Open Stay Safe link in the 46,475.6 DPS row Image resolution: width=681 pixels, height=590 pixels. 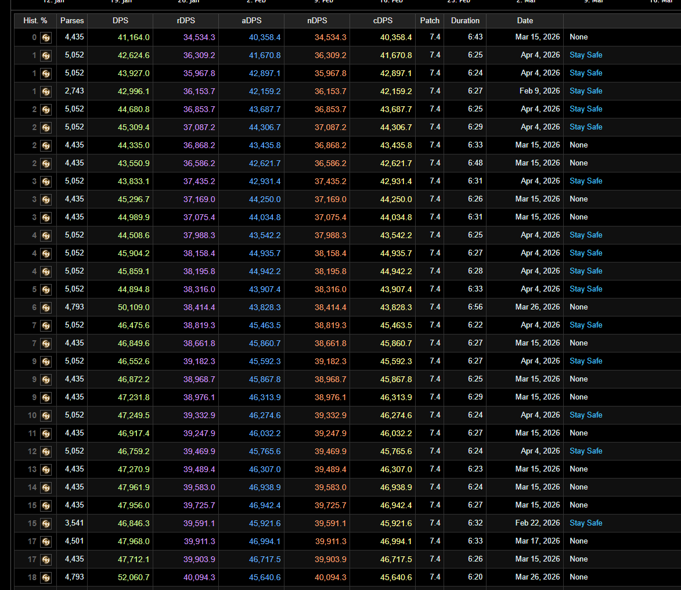tap(586, 325)
